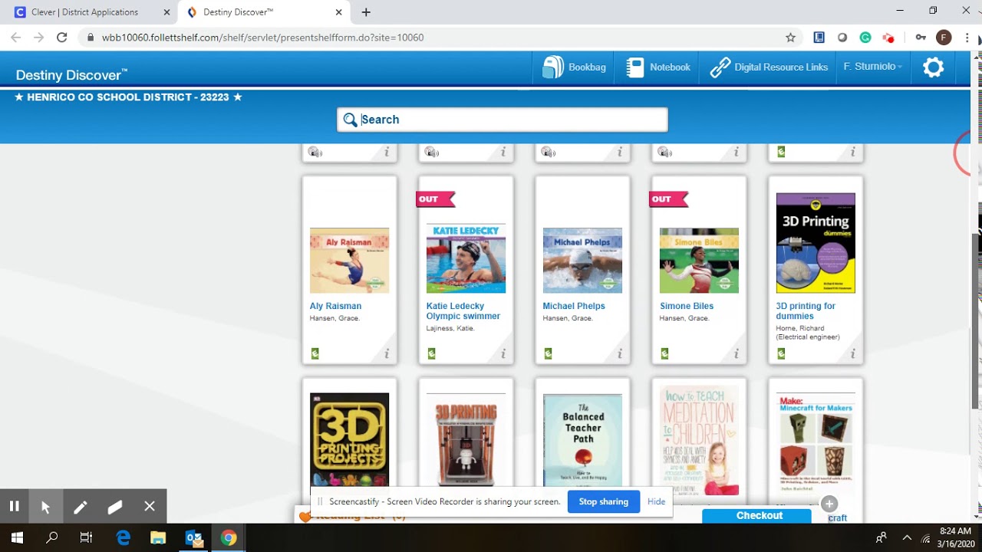Select the Screencastify eraser tool
The height and width of the screenshot is (552, 982).
(115, 506)
